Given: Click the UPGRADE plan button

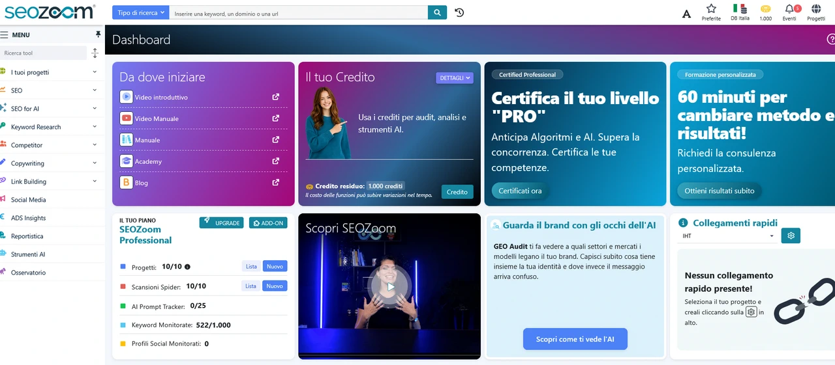Looking at the screenshot, I should click(x=221, y=223).
